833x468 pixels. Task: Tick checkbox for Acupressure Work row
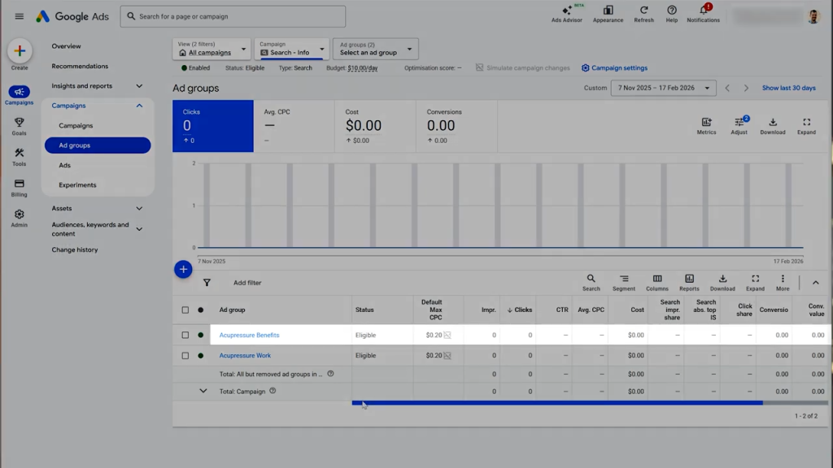point(185,356)
